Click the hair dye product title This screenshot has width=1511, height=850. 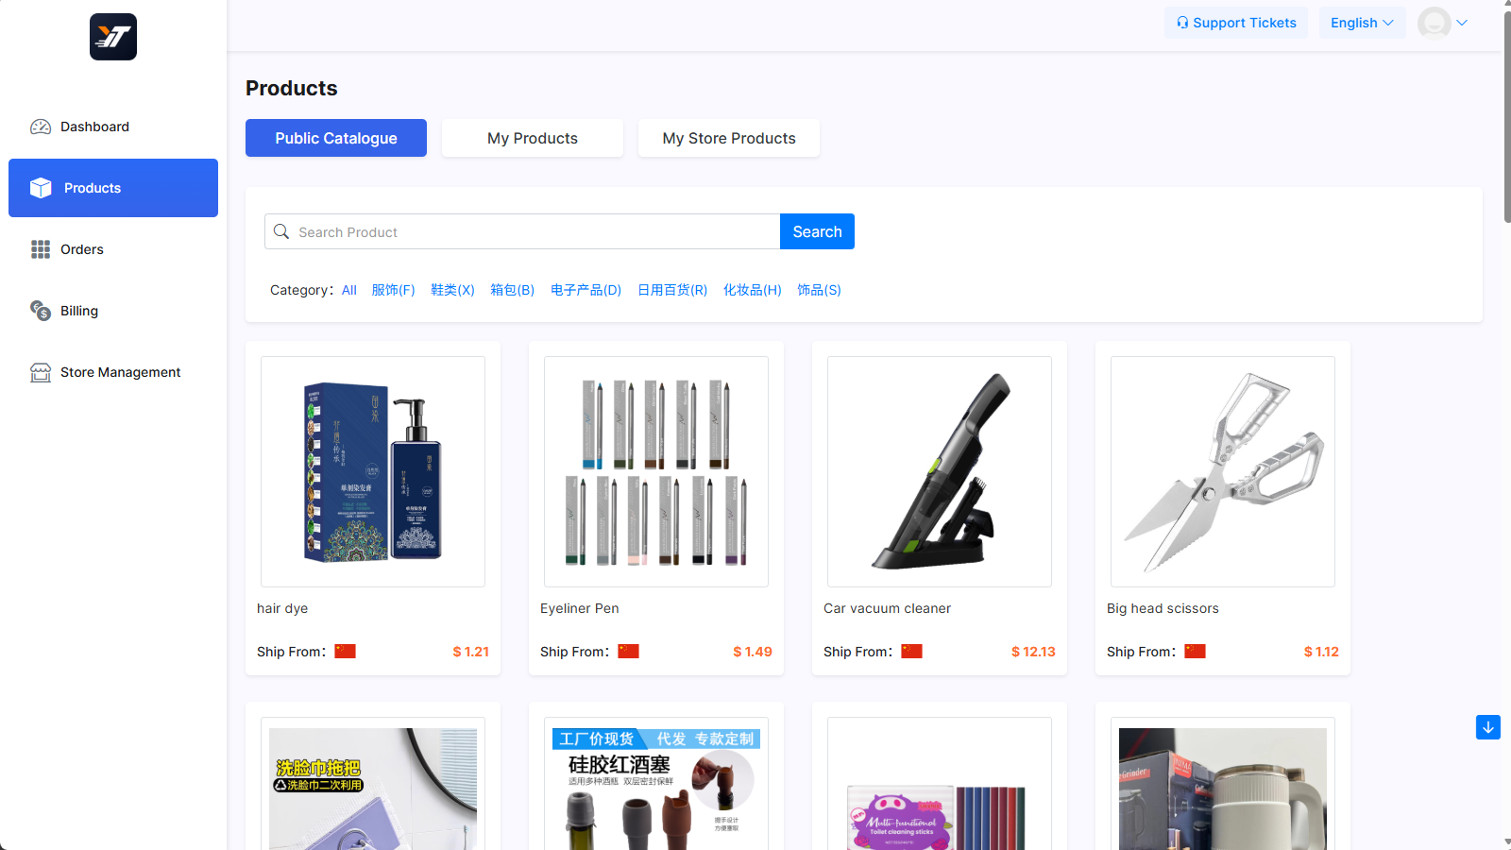282,608
